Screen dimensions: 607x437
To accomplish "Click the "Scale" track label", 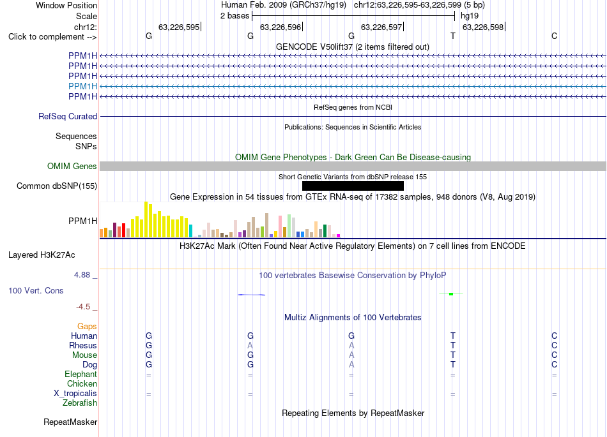I will (86, 16).
